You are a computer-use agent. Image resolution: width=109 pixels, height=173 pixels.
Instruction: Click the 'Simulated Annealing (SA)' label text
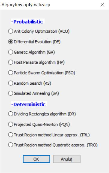36,93
